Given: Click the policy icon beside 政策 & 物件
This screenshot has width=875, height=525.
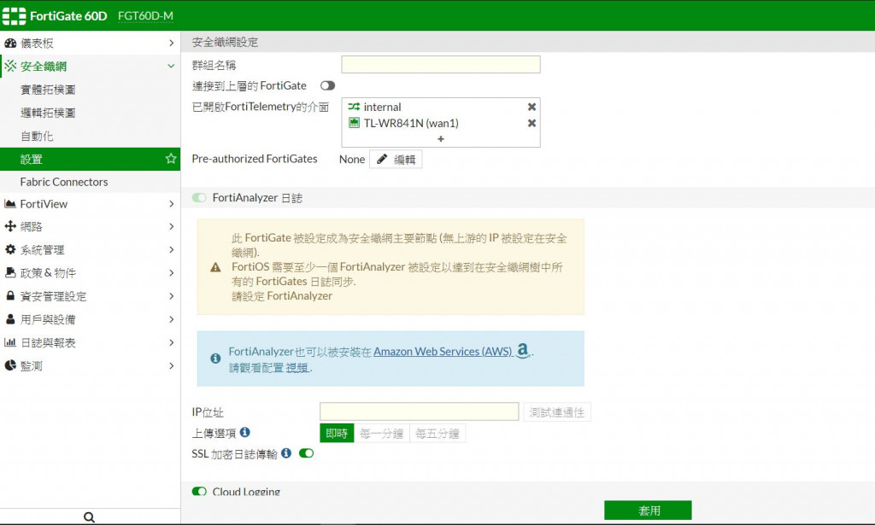Looking at the screenshot, I should 10,272.
